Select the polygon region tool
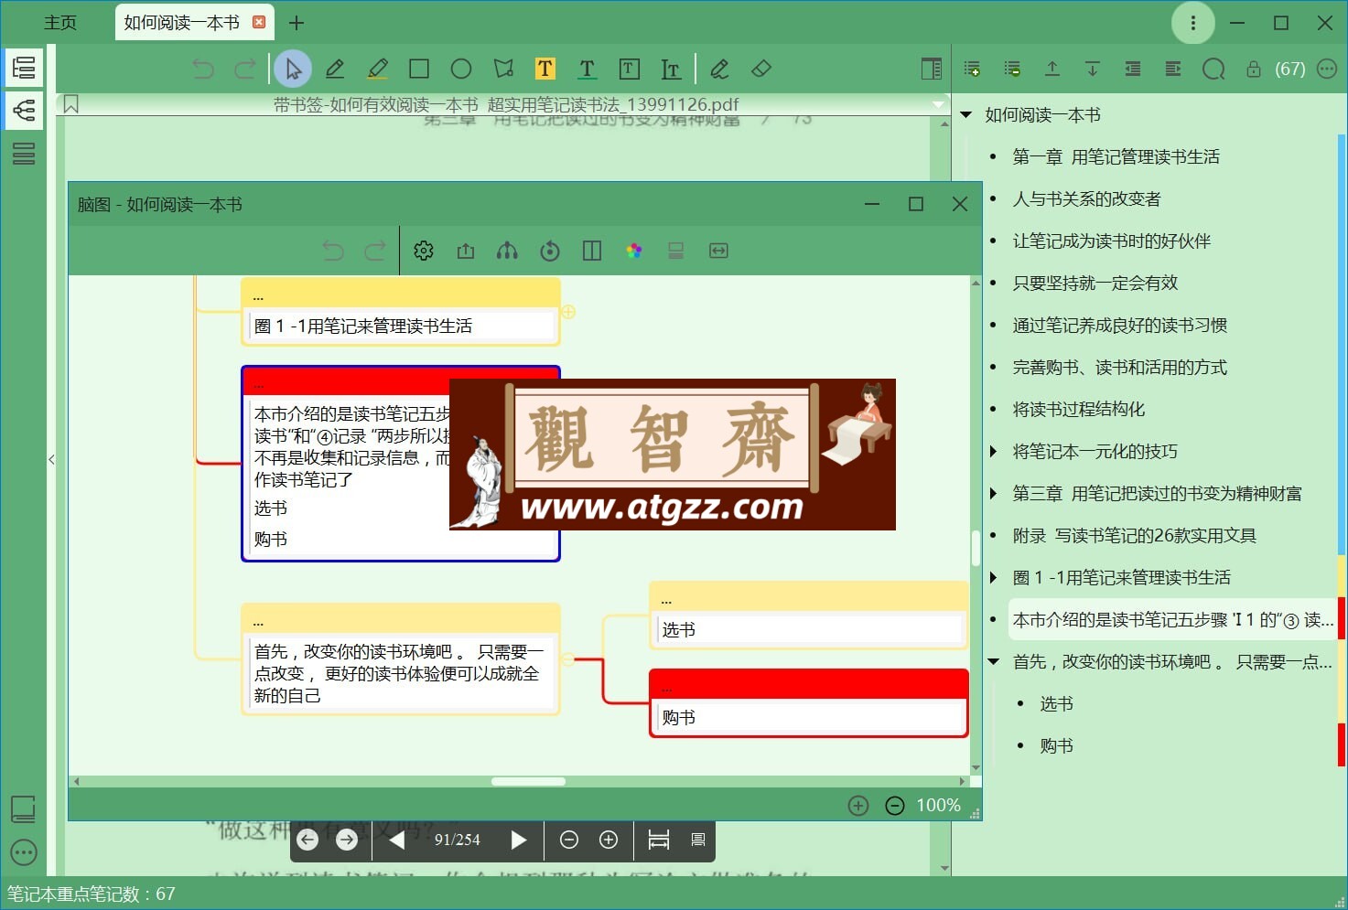 [503, 69]
